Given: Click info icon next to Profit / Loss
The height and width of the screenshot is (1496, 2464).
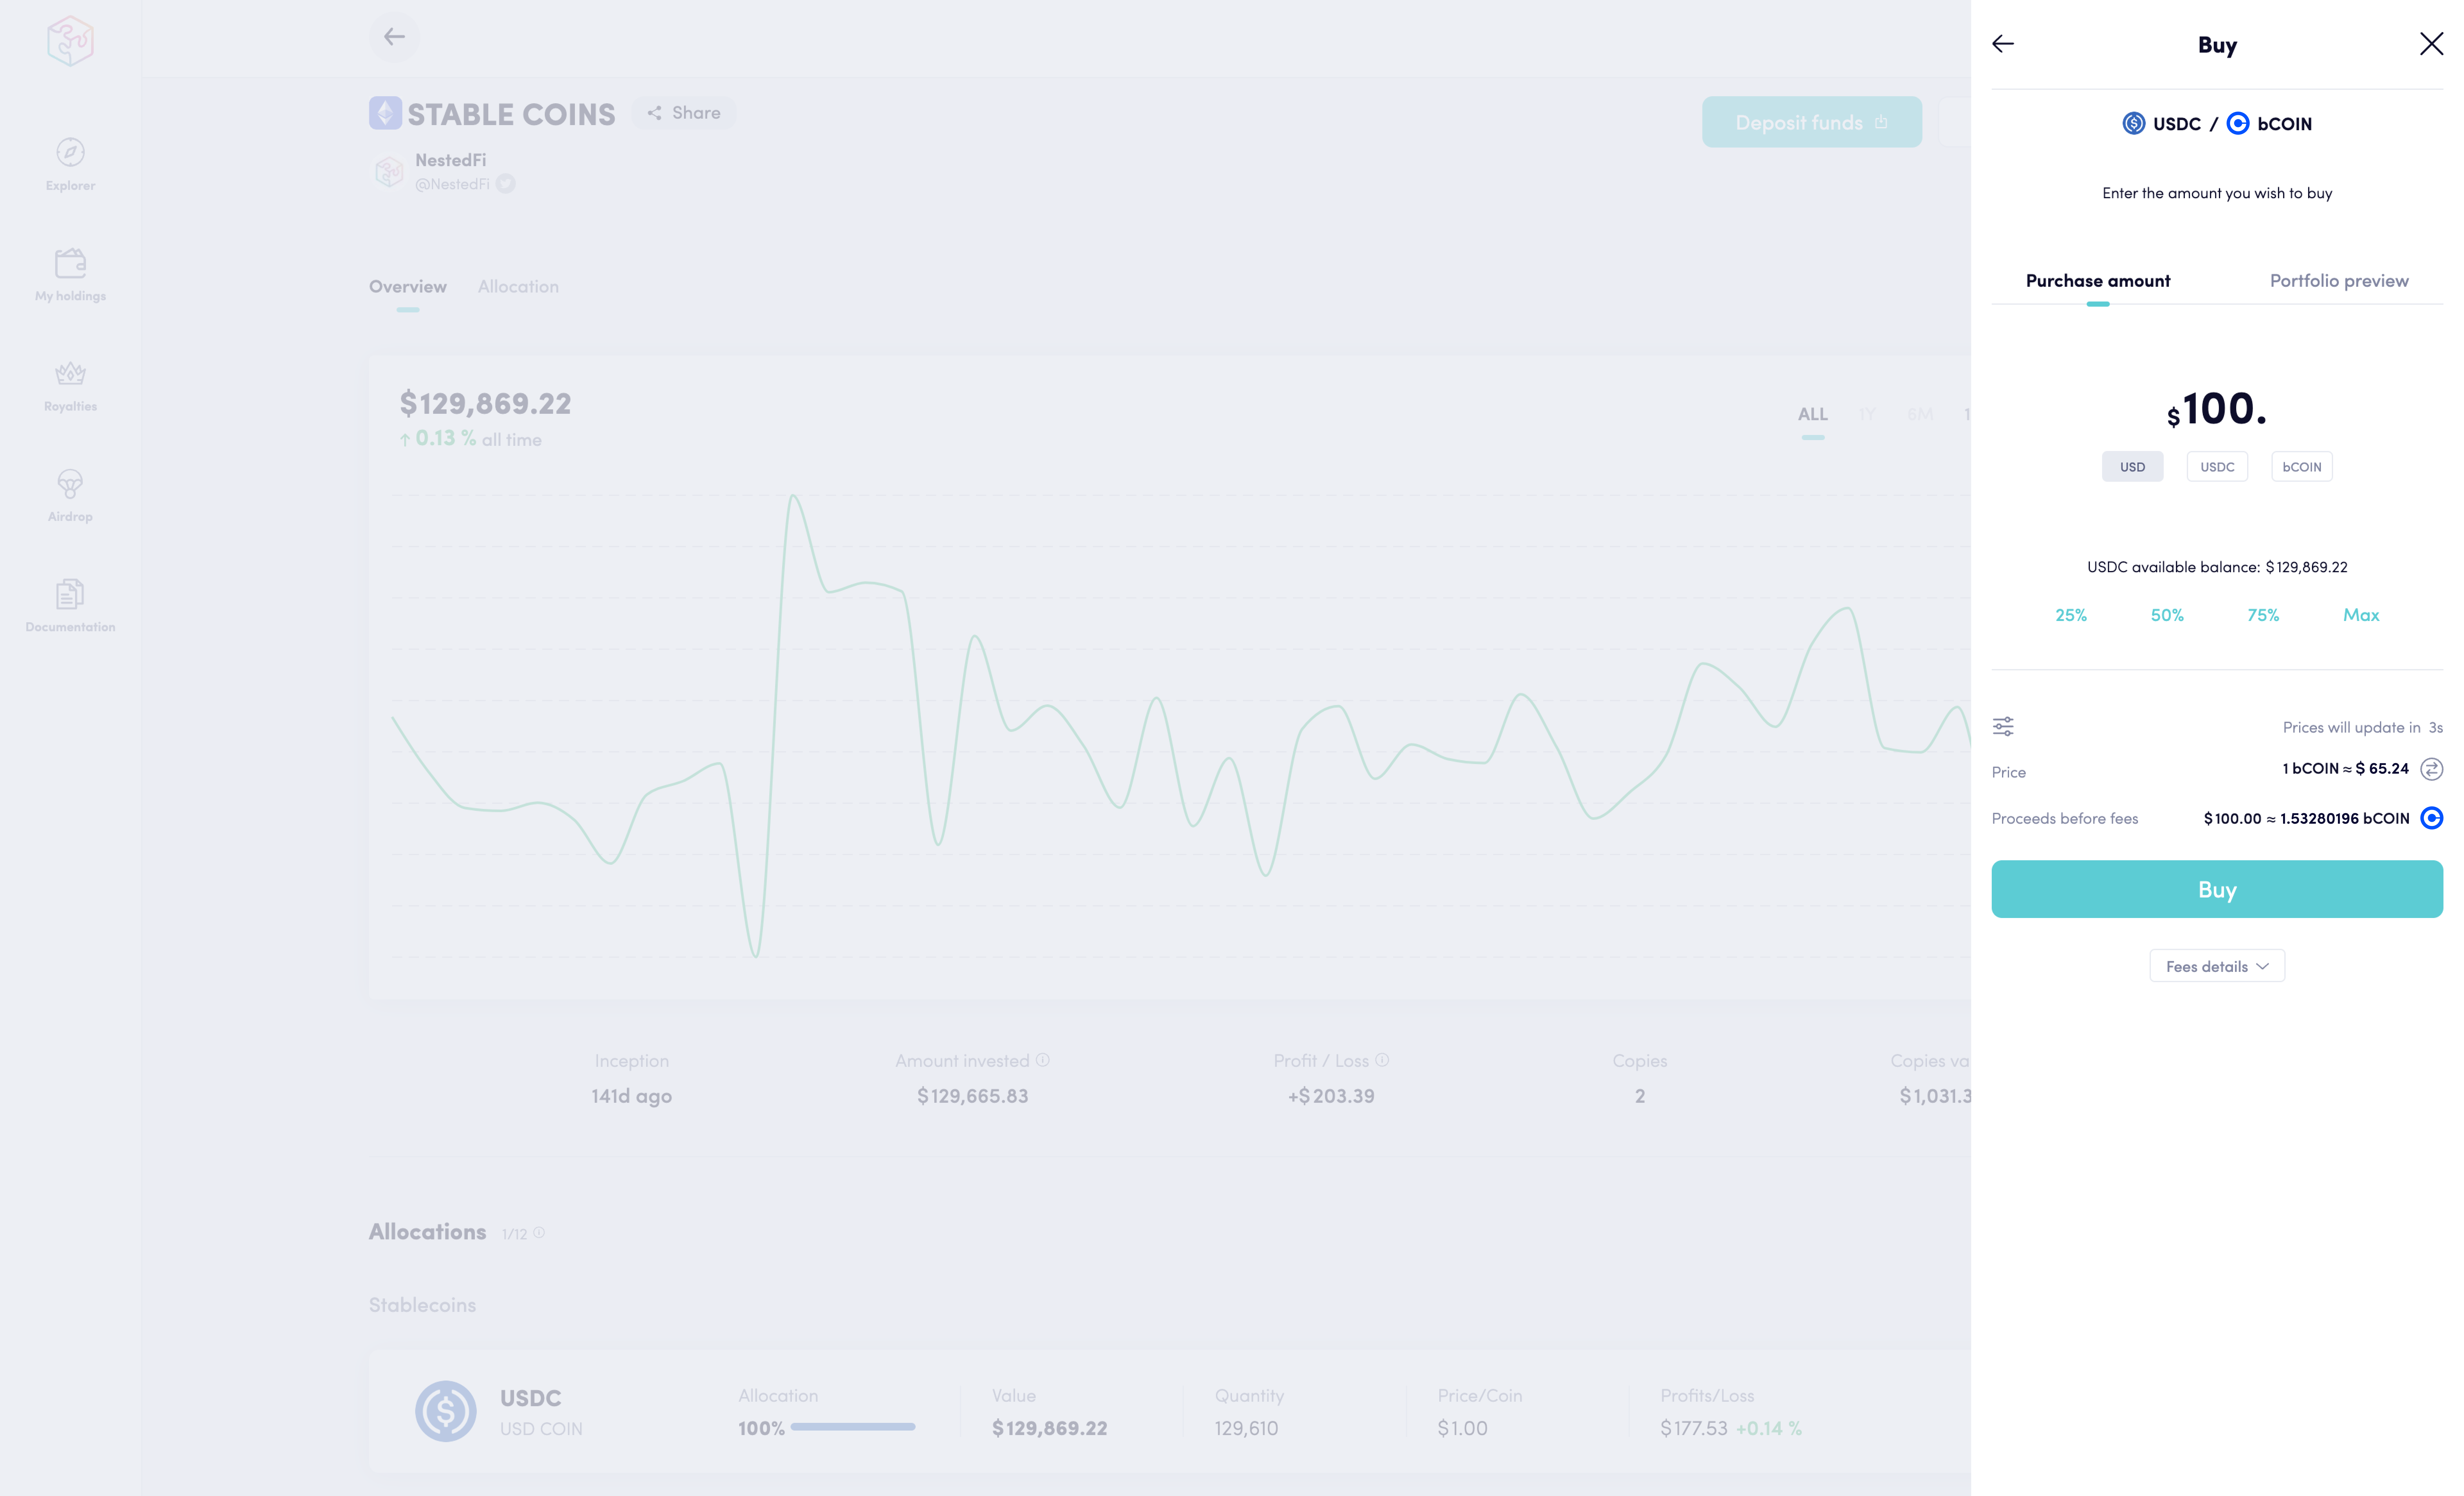Looking at the screenshot, I should coord(1382,1060).
